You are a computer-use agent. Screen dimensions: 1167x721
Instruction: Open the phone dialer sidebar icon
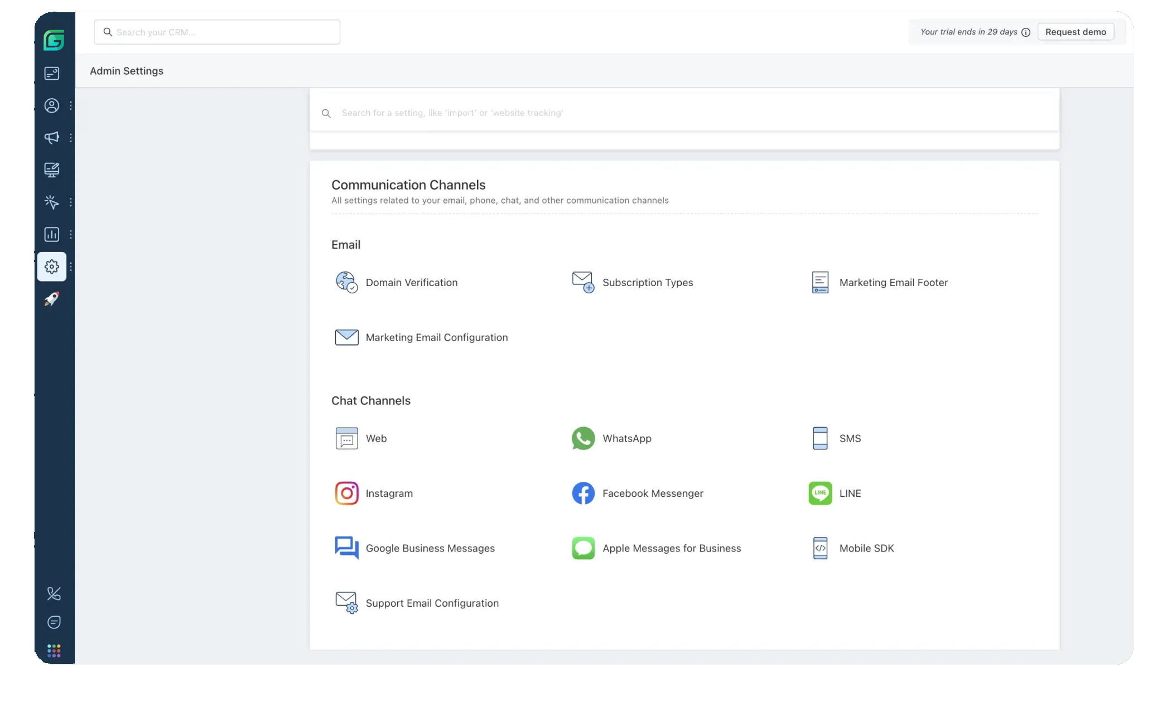pyautogui.click(x=54, y=594)
